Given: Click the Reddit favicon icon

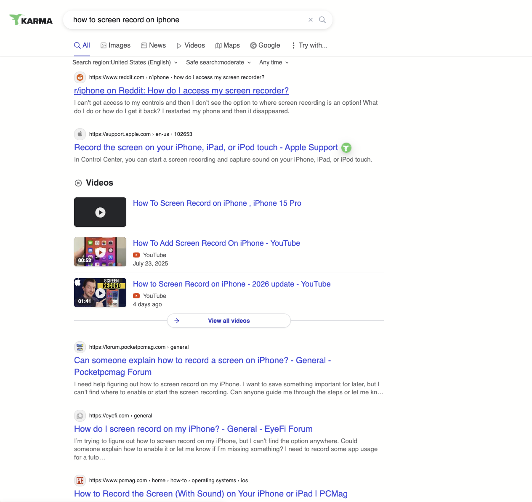Looking at the screenshot, I should point(80,77).
